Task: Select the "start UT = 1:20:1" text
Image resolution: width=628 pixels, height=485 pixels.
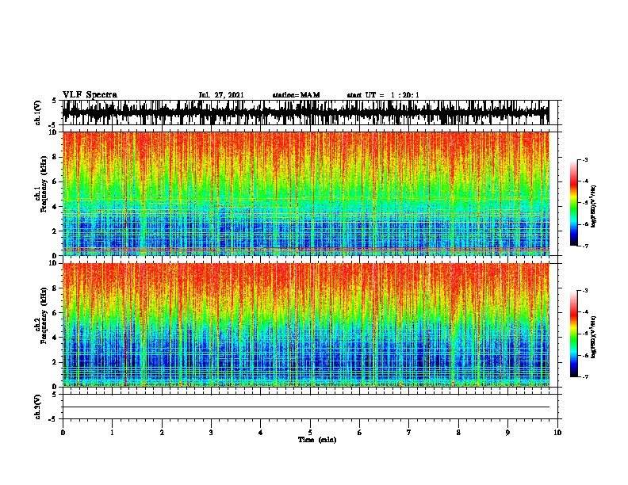Action: [383, 95]
